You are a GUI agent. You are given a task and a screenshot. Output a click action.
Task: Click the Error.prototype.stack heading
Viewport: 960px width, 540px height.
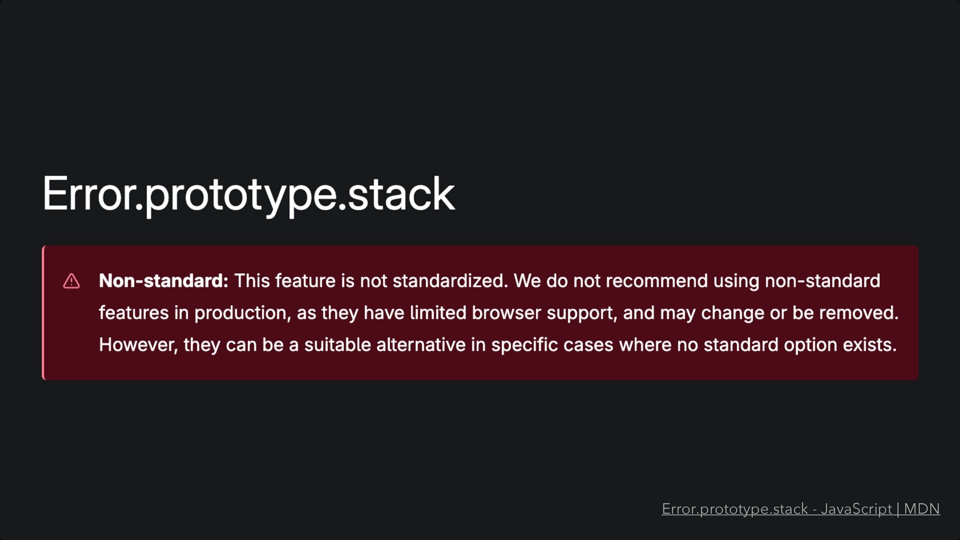tap(248, 194)
